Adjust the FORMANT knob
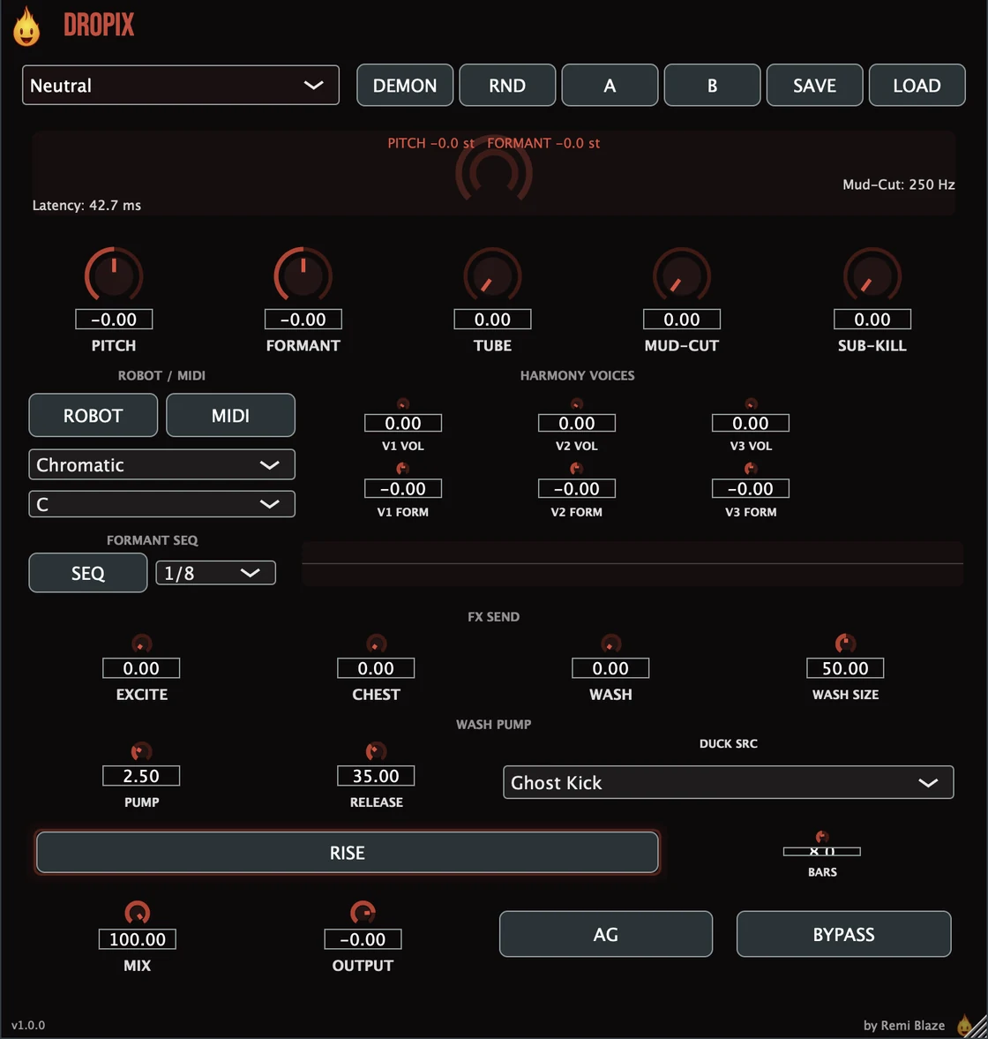 coord(303,275)
